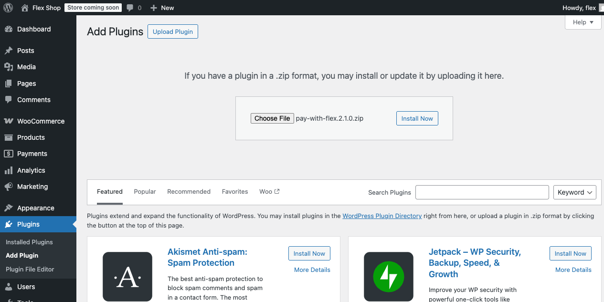Click the Plugins plug icon
This screenshot has width=604, height=302.
point(9,224)
